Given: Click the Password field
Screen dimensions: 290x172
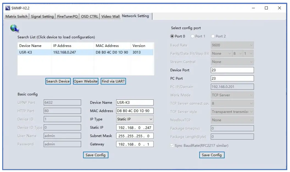Looking at the screenshot, I should point(62,144).
